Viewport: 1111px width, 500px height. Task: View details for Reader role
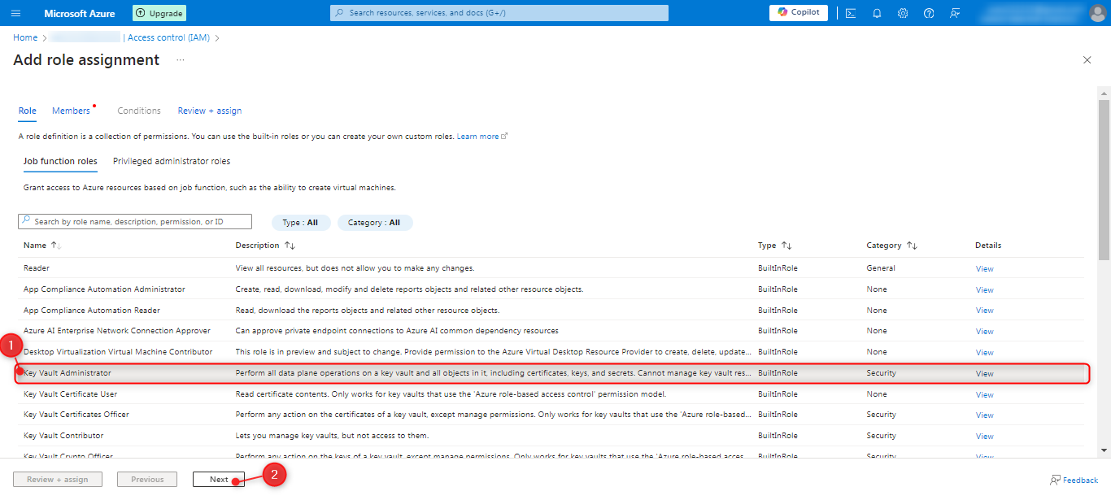pyautogui.click(x=984, y=269)
